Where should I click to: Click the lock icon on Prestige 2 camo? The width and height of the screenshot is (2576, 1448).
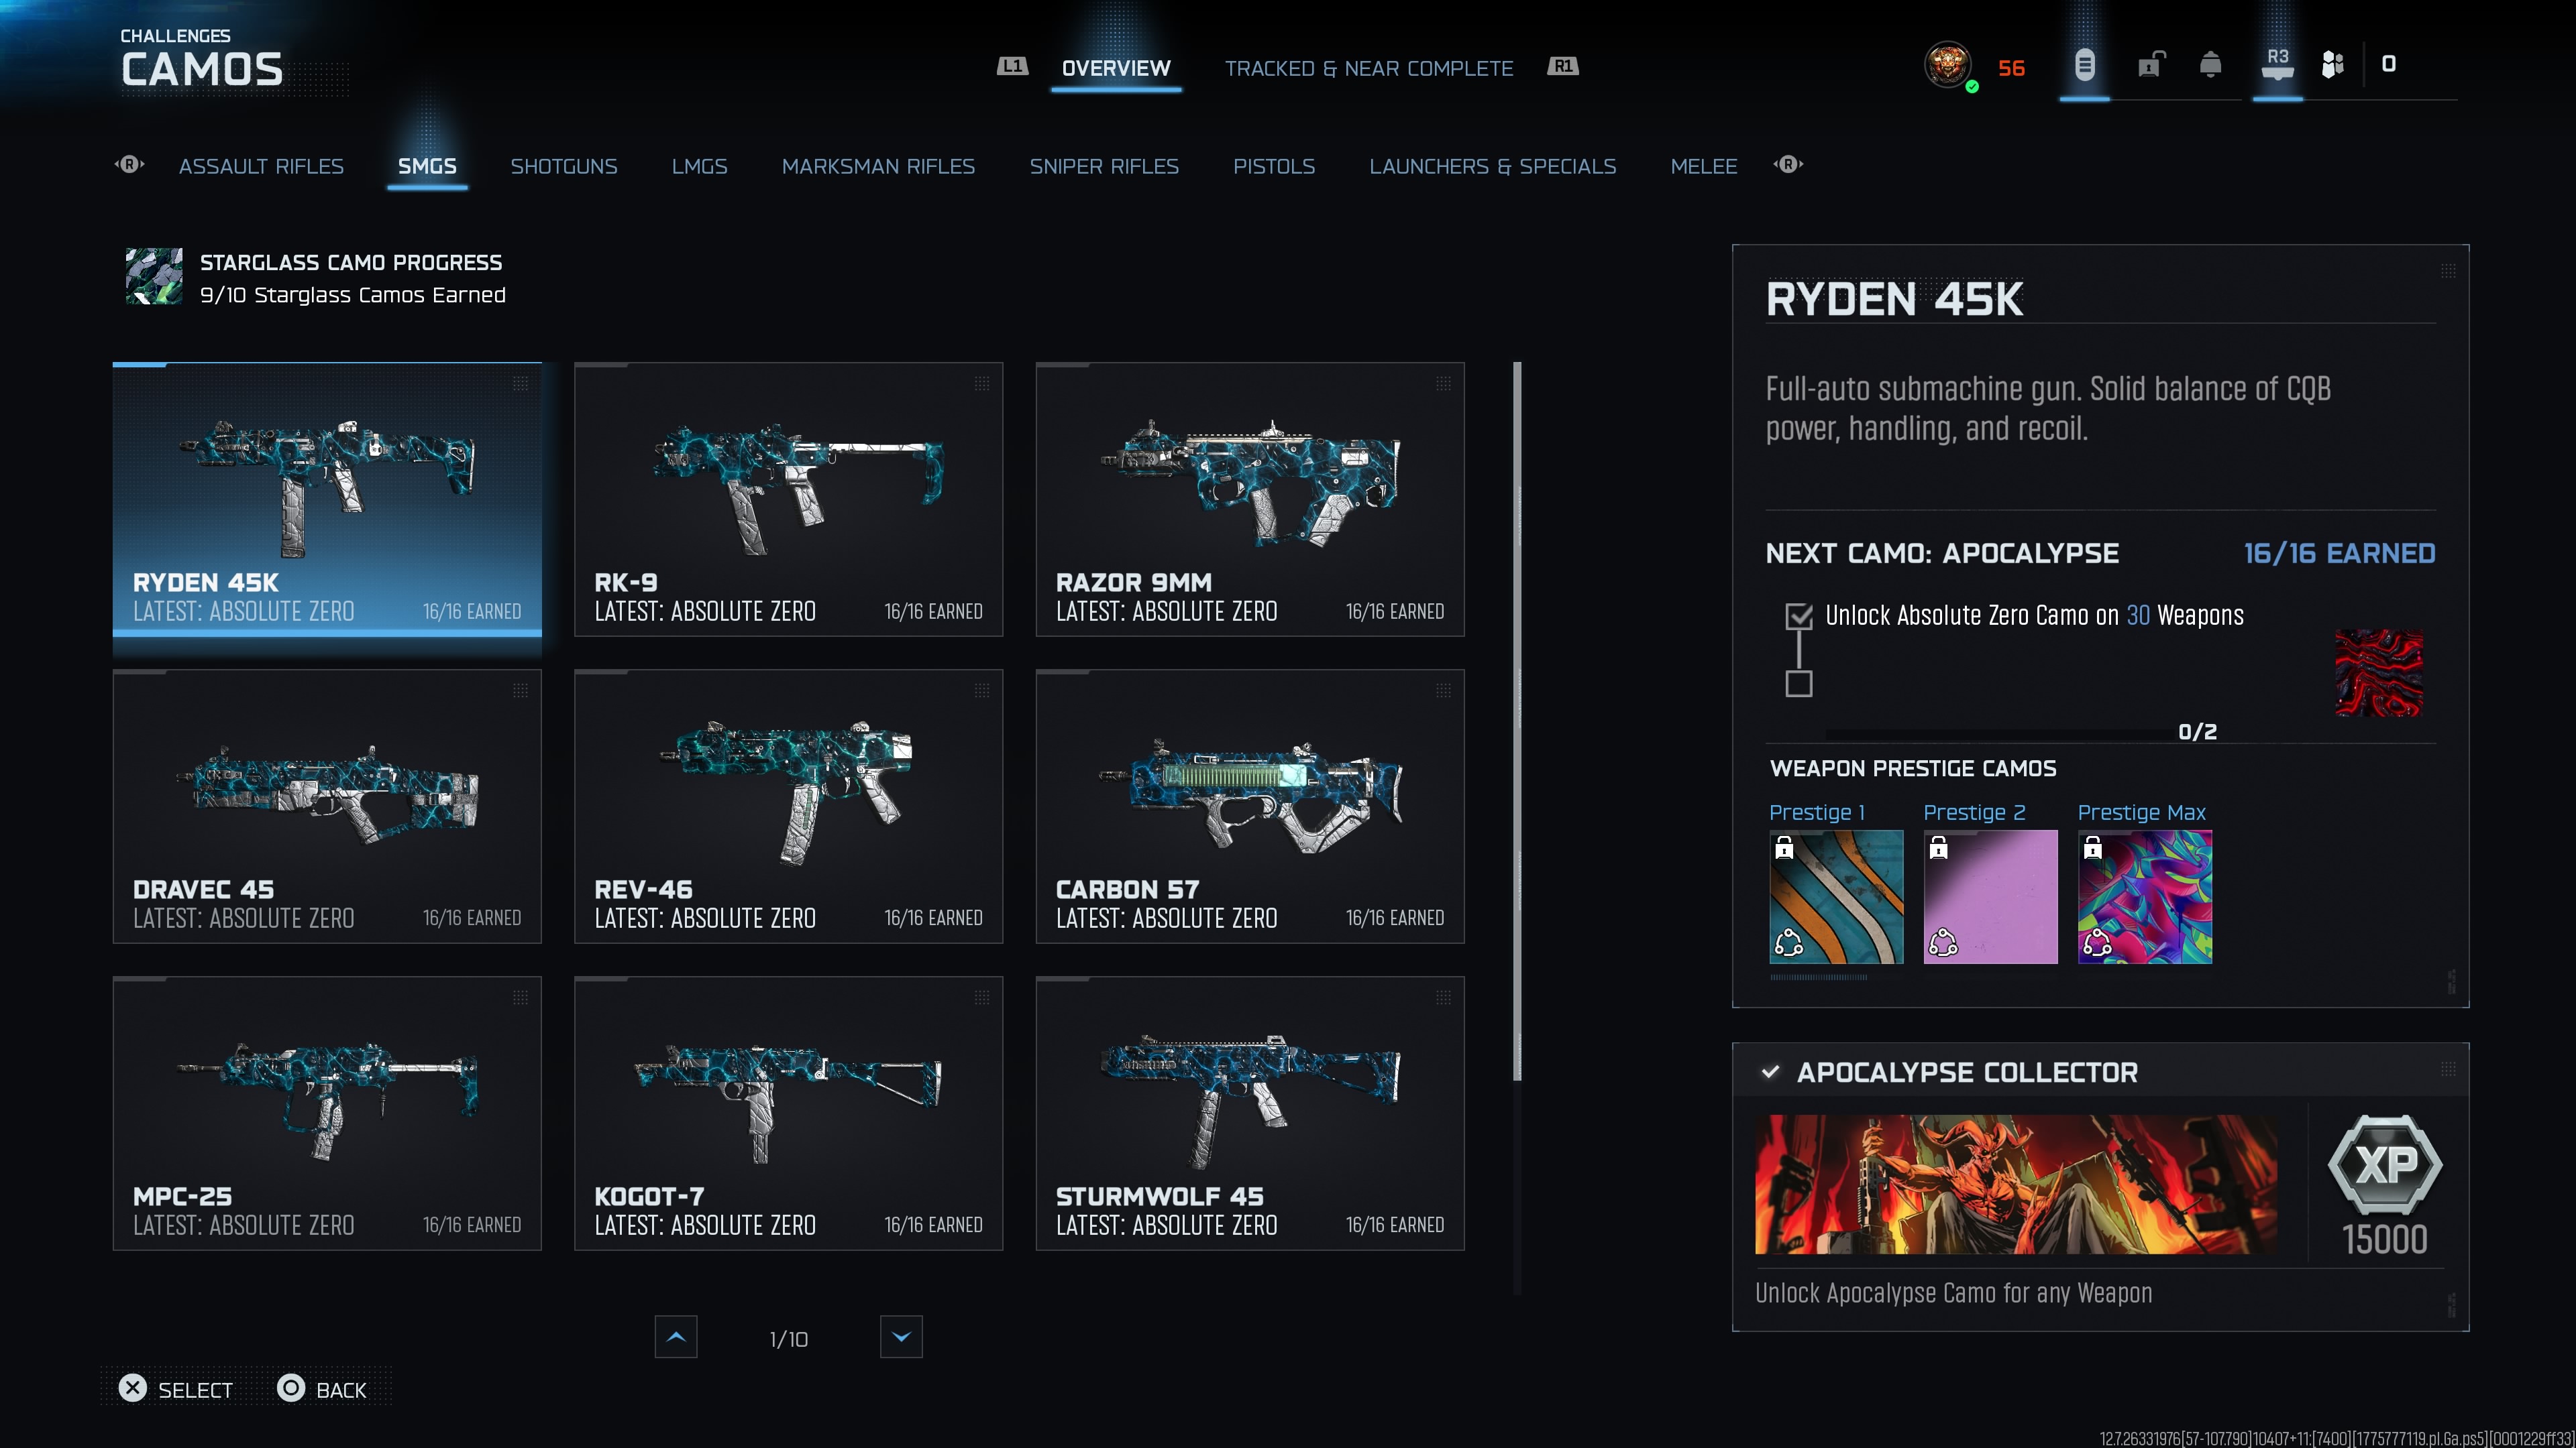pyautogui.click(x=1938, y=849)
